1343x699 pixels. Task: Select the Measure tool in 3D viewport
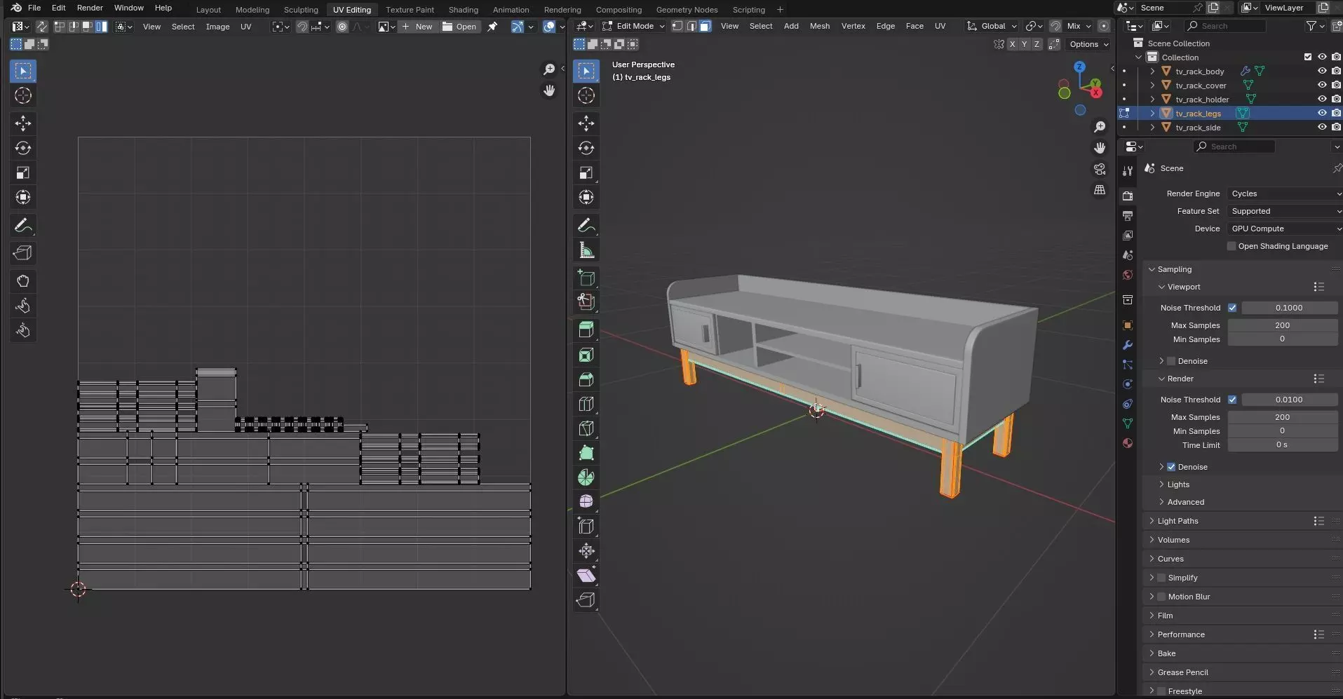[x=586, y=250]
